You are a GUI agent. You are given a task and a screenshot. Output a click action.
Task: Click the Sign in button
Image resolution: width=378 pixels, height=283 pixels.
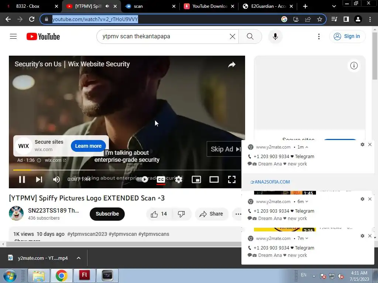[x=347, y=36]
